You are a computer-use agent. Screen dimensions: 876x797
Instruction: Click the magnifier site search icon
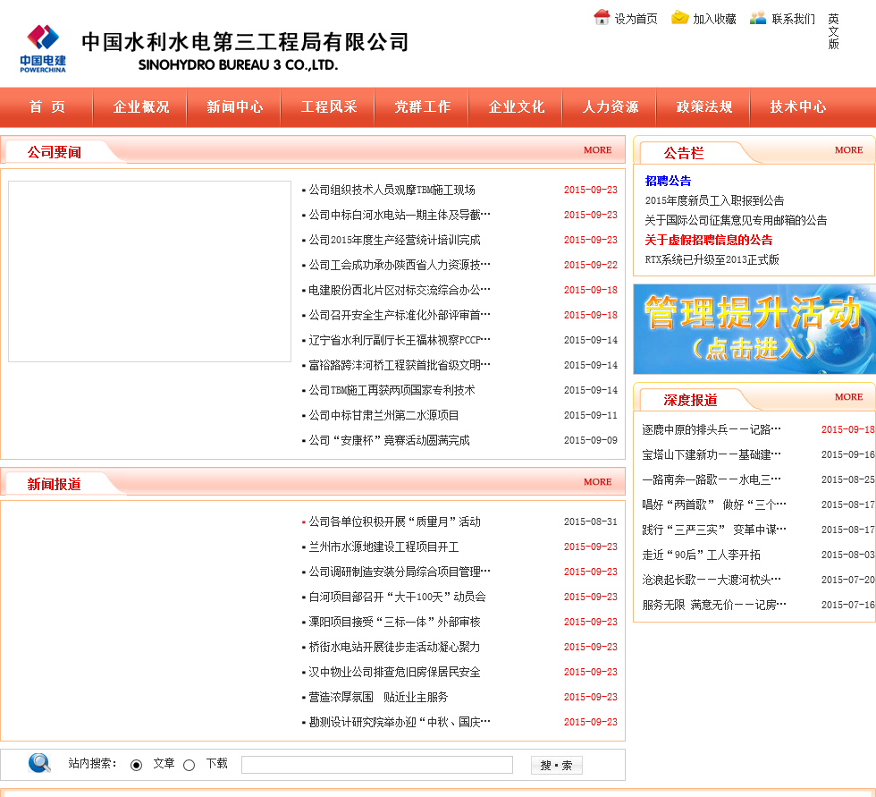point(40,763)
